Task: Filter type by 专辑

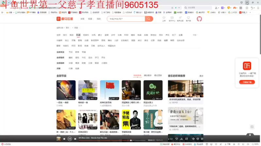Action: (84, 52)
